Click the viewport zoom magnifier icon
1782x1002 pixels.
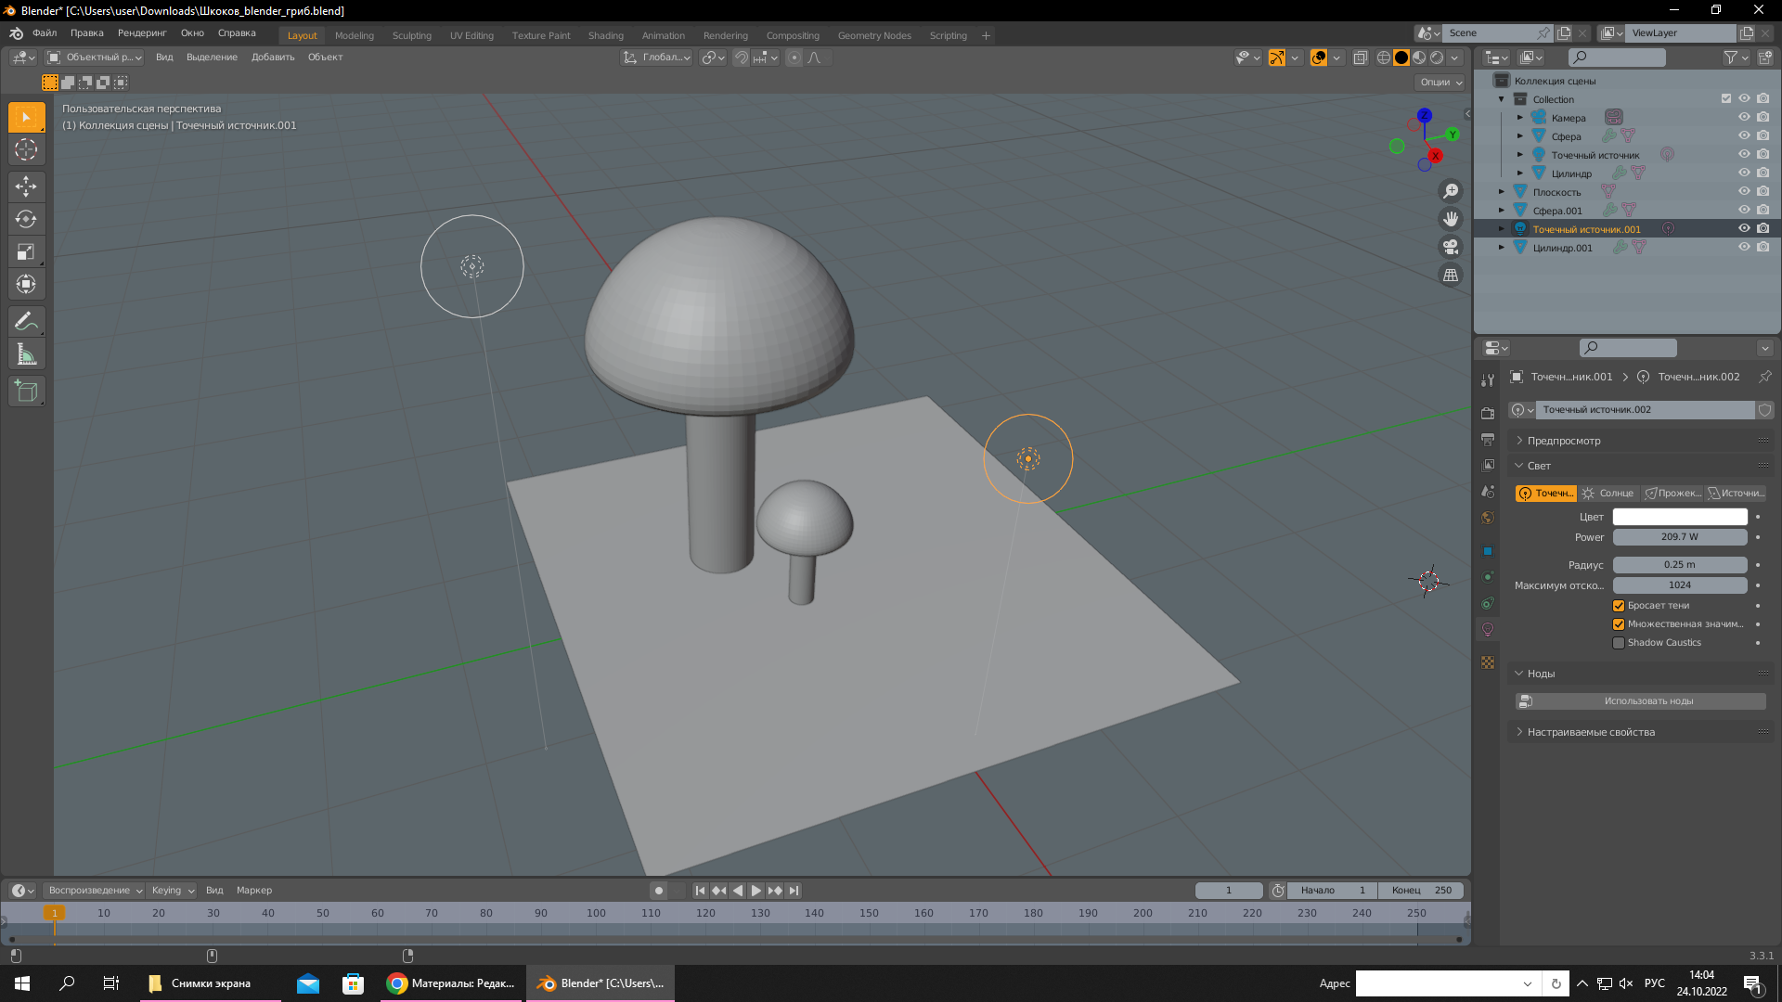coord(1450,191)
